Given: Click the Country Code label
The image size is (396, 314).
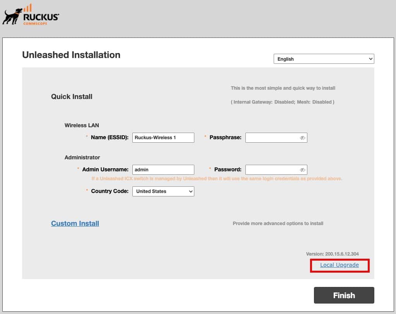Looking at the screenshot, I should [110, 191].
